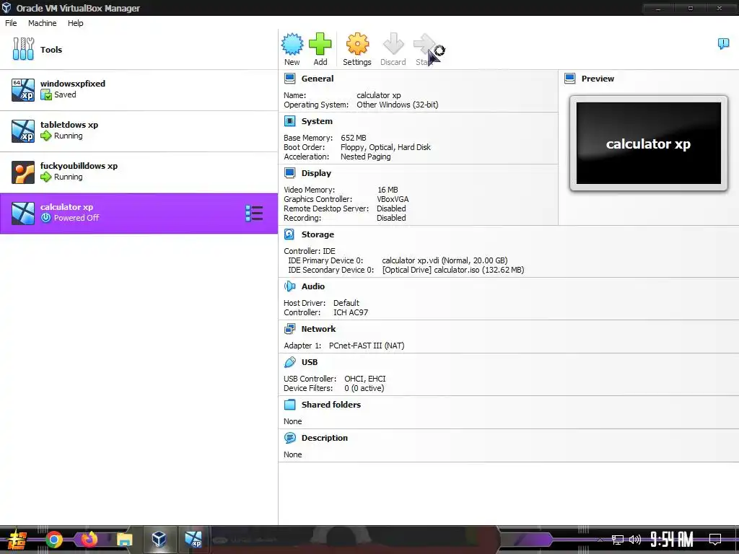Select the windowsxpfixed virtual machine
Viewport: 739px width, 554px height.
[x=139, y=90]
